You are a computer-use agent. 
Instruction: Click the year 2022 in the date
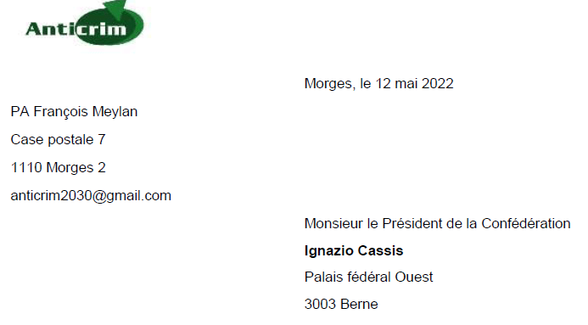(437, 83)
